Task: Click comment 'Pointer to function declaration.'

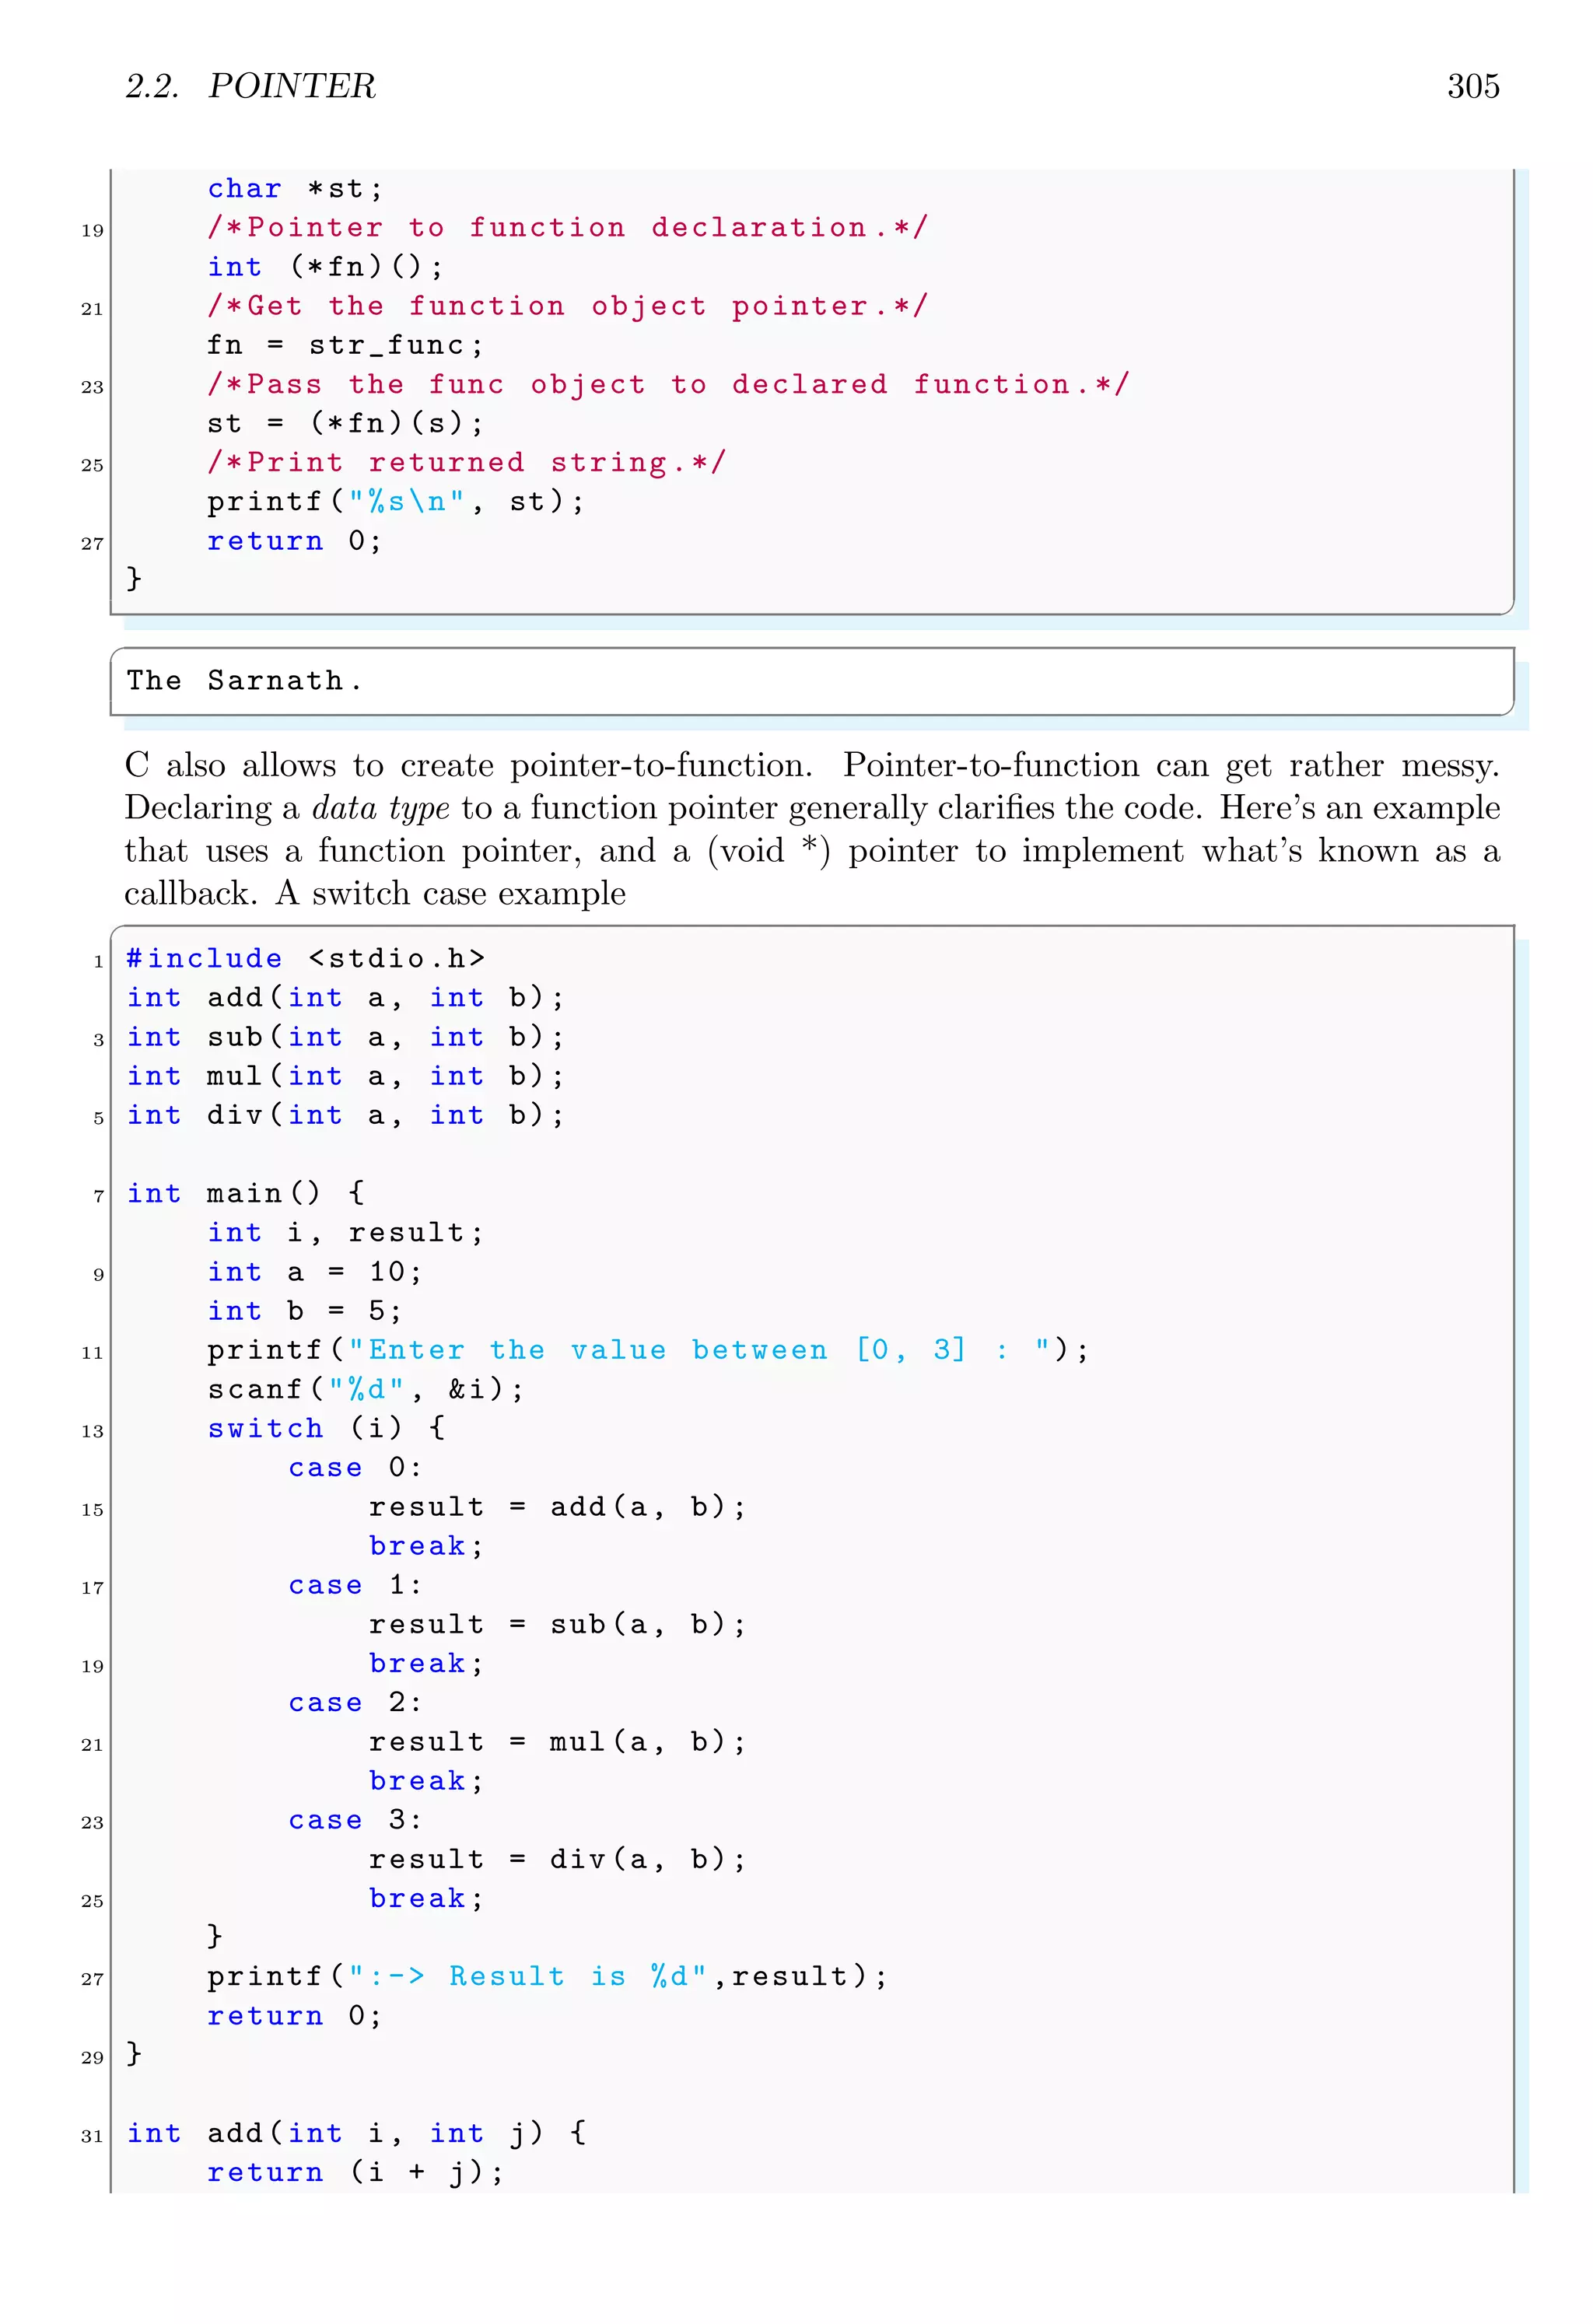Action: coord(568,227)
